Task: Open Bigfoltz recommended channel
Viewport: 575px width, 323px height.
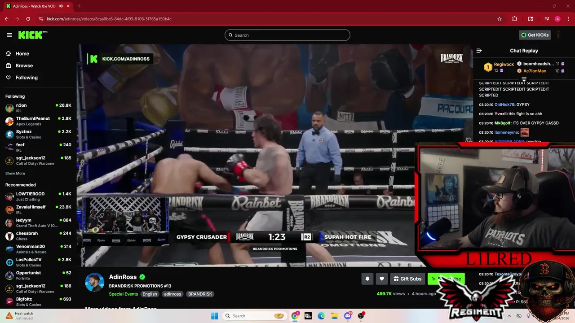Action: click(x=38, y=301)
